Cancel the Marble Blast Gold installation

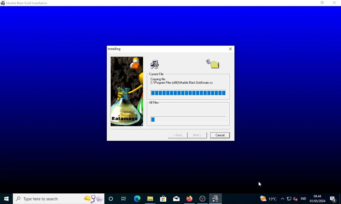tap(220, 135)
